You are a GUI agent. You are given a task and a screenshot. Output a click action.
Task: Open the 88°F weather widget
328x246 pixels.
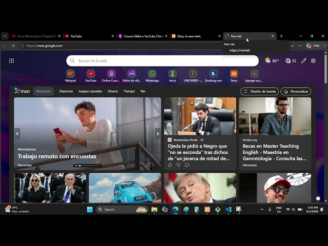pyautogui.click(x=272, y=60)
